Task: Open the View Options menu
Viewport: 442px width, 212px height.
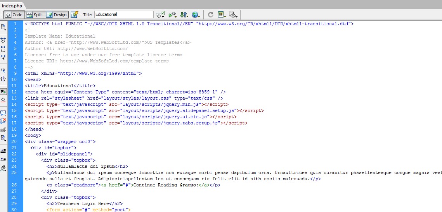Action: click(222, 15)
